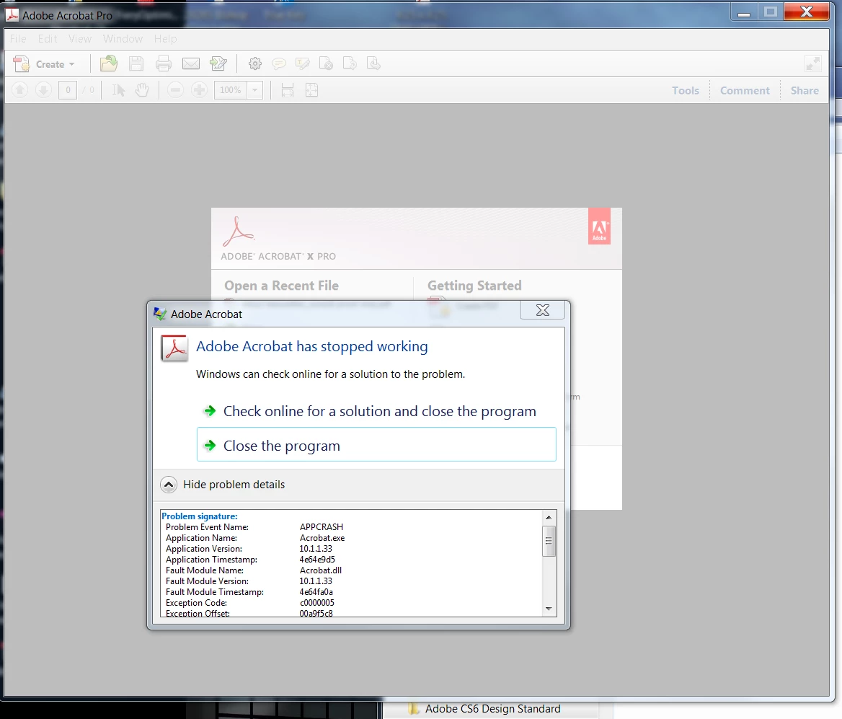The height and width of the screenshot is (719, 842).
Task: Click scroll down arrow in problem details
Action: click(549, 609)
